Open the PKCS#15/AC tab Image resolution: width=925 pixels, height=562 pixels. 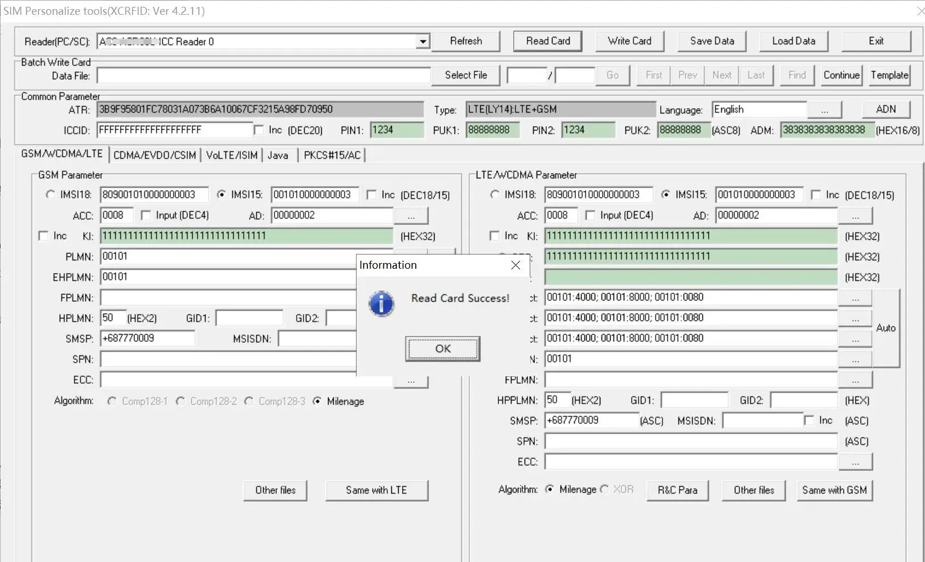(x=332, y=155)
